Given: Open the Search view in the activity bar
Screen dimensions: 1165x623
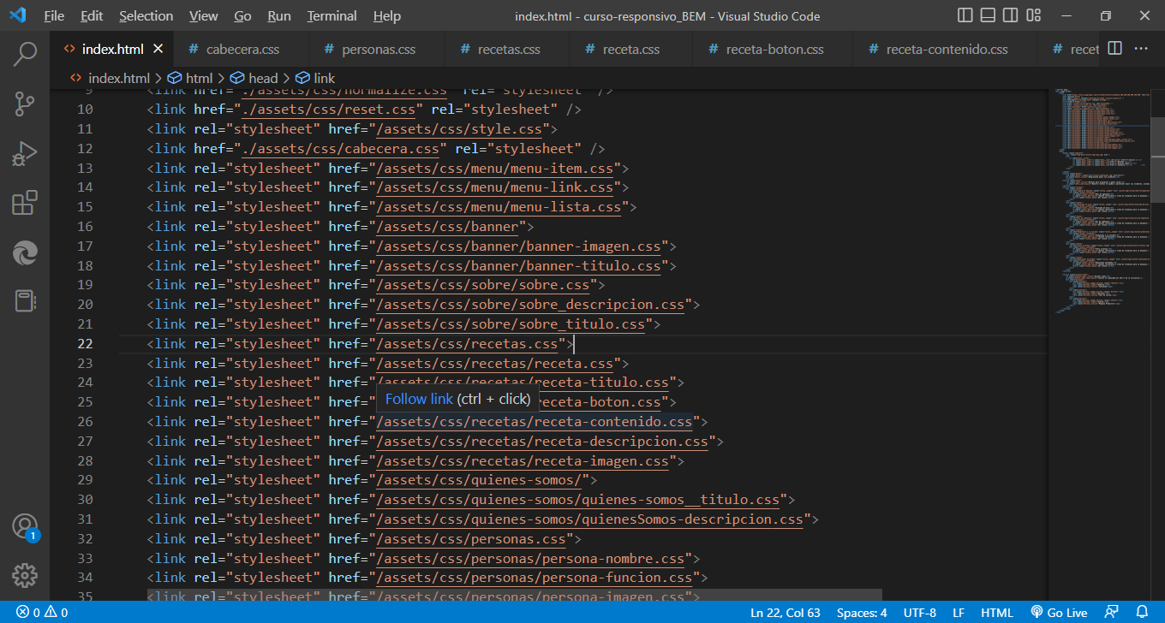Looking at the screenshot, I should click(x=25, y=54).
